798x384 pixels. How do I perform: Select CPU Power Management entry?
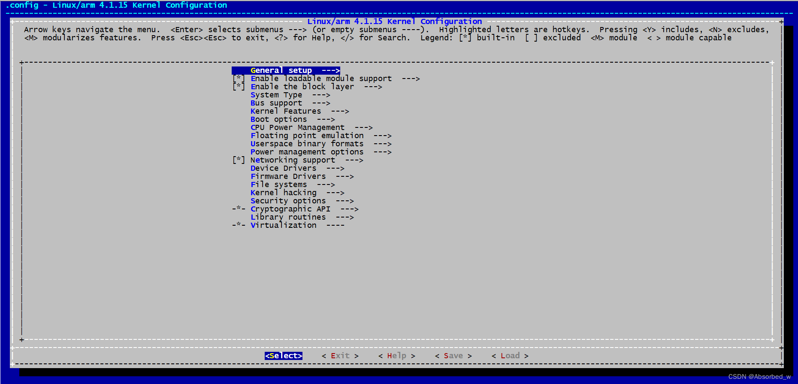tap(311, 127)
